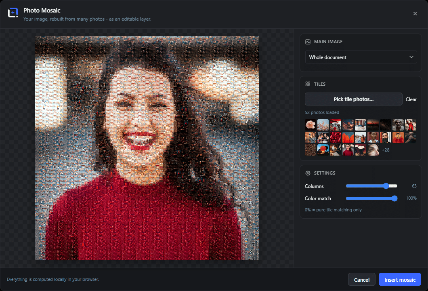Close the Photo Mosaic dialog

click(x=415, y=14)
